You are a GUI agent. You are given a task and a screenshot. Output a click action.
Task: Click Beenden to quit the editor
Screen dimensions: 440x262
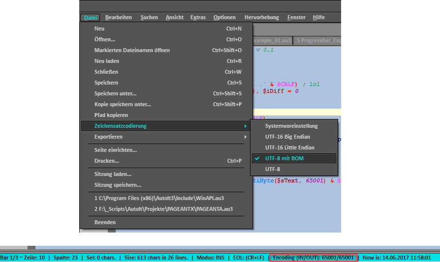click(105, 222)
